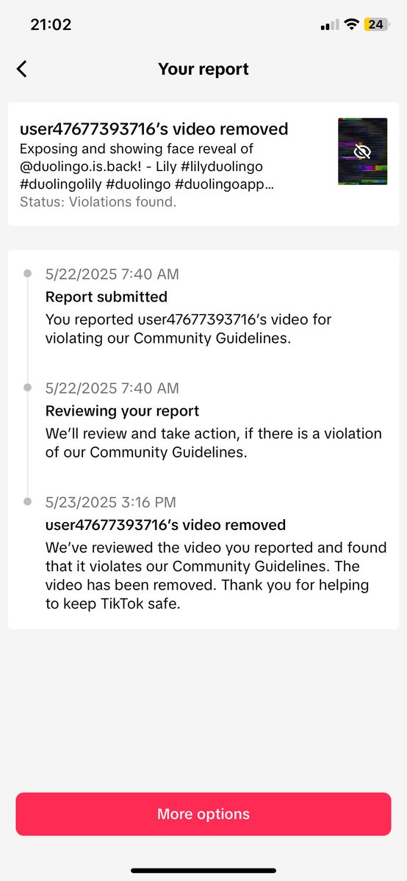The height and width of the screenshot is (881, 407).
Task: Tap the cellular signal bars icon
Action: [x=330, y=26]
